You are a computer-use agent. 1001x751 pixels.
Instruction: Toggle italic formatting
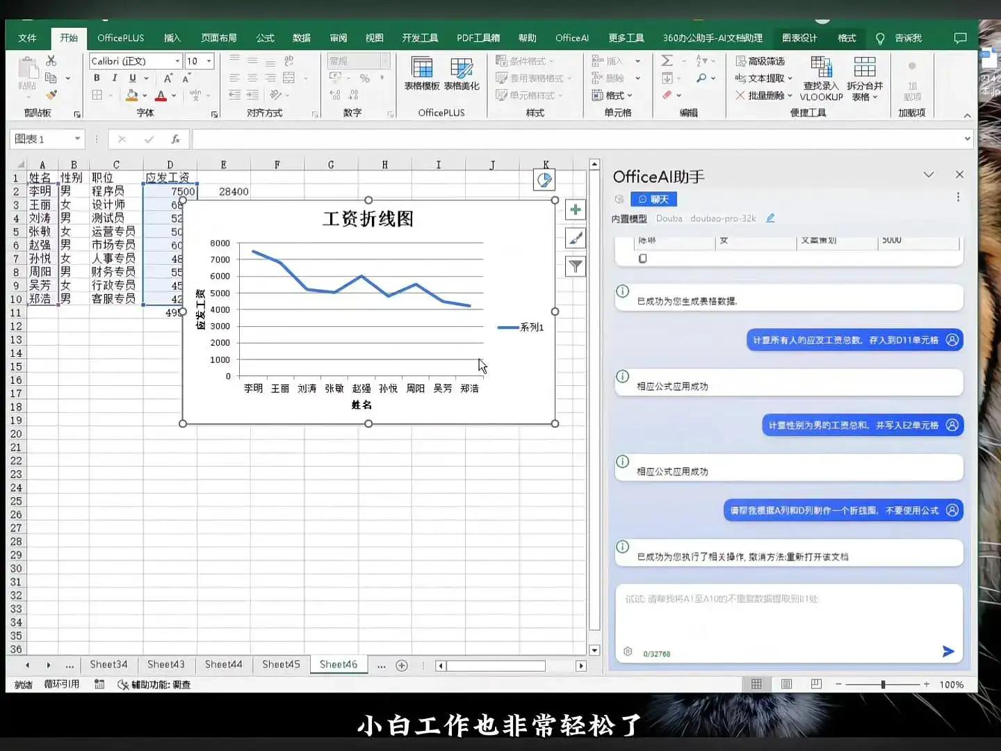tap(114, 78)
